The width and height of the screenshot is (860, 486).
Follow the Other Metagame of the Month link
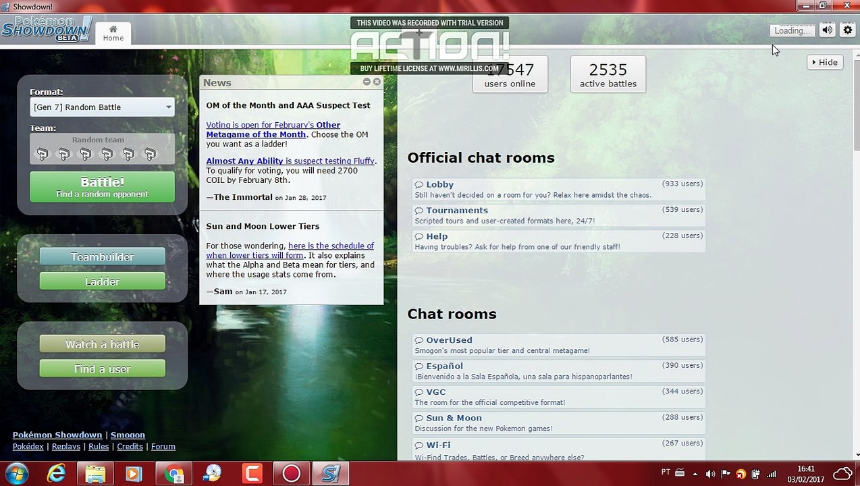tap(273, 130)
